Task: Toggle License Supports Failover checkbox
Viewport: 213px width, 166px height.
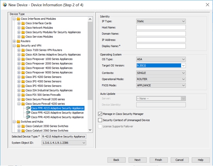Action: tap(100, 126)
